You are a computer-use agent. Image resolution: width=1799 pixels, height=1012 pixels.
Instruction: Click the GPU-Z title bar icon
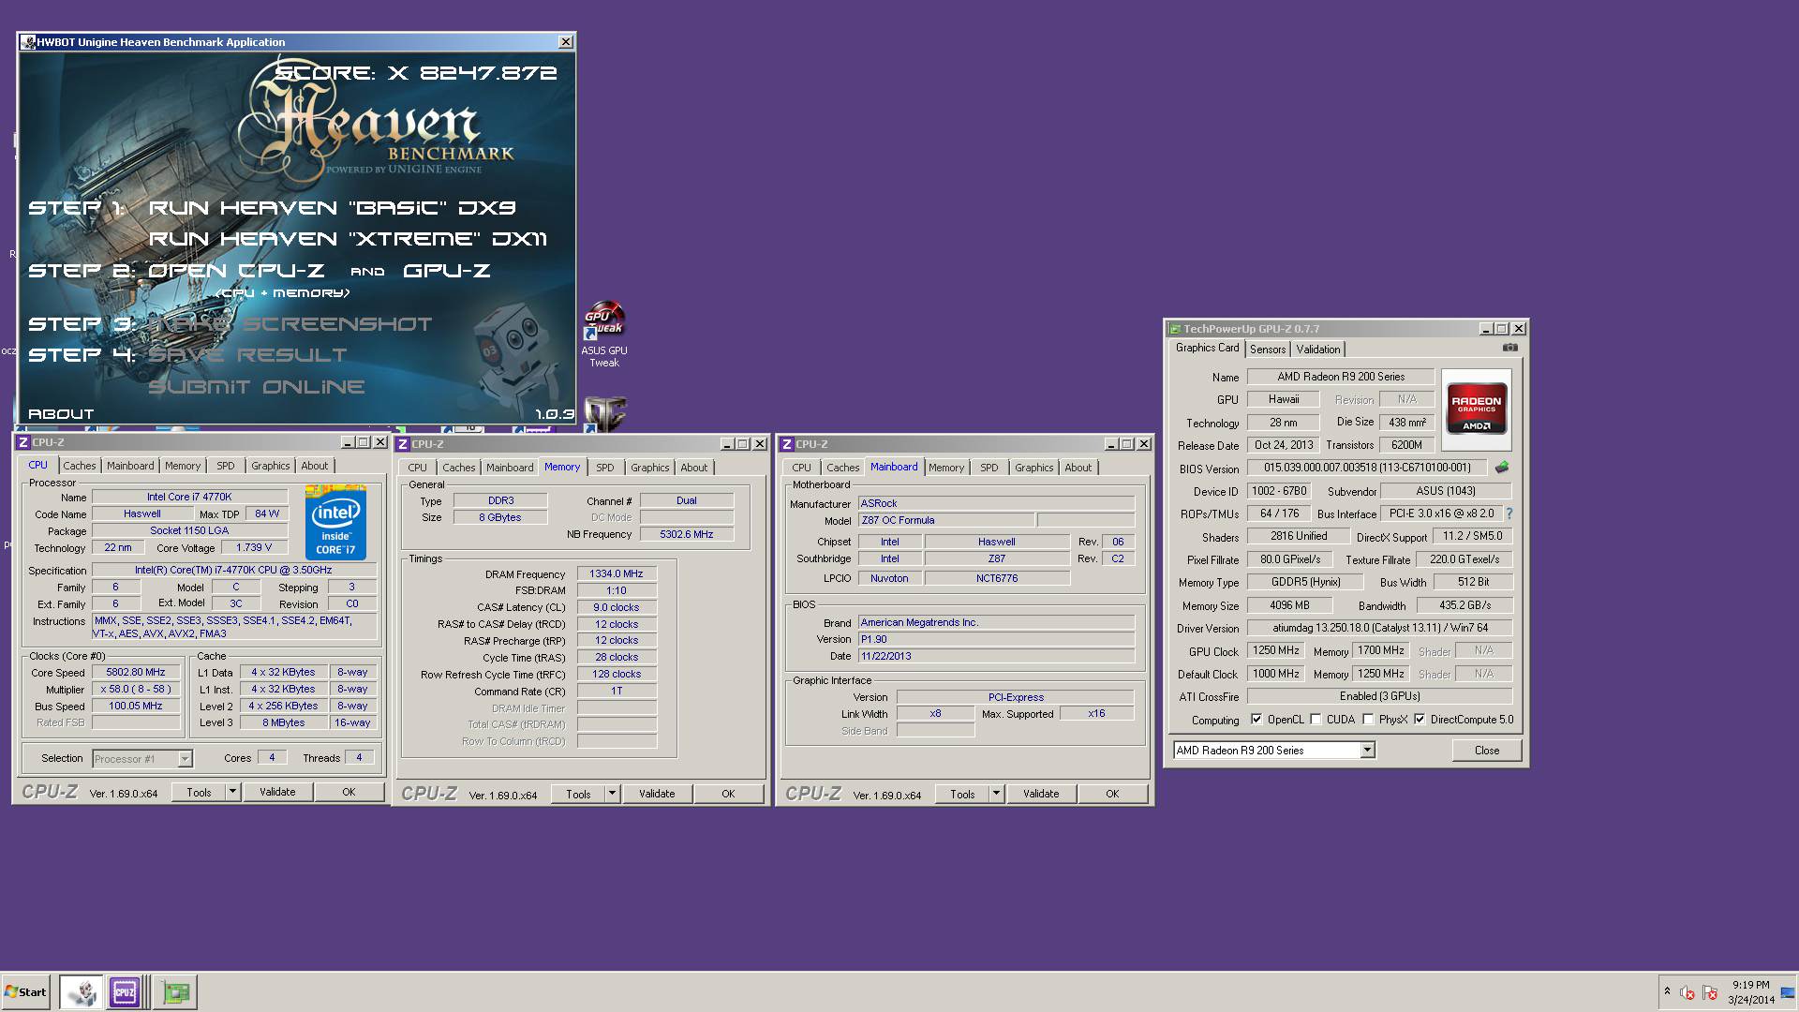[x=1175, y=329]
